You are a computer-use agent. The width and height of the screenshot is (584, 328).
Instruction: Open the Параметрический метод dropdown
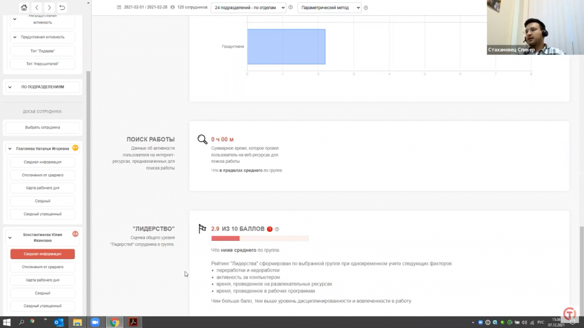tap(329, 7)
